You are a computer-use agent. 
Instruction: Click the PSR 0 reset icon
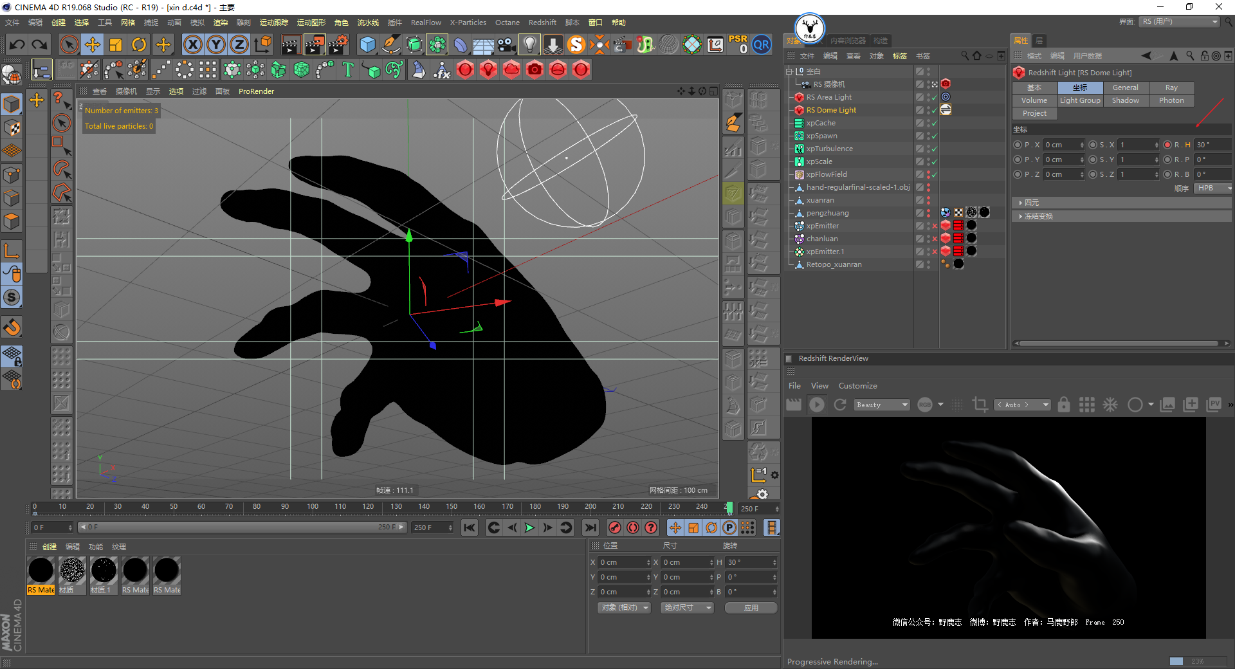click(x=738, y=44)
